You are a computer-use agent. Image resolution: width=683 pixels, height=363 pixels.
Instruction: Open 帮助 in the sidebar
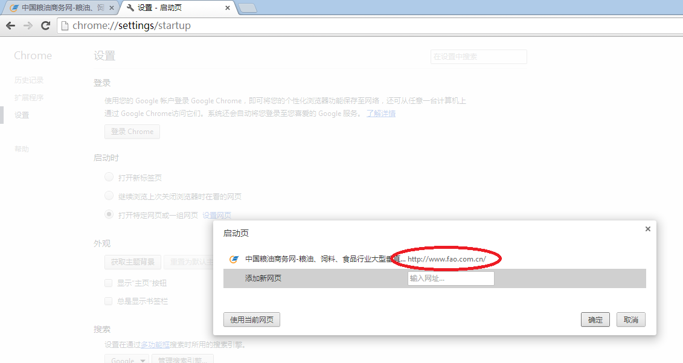click(x=22, y=149)
